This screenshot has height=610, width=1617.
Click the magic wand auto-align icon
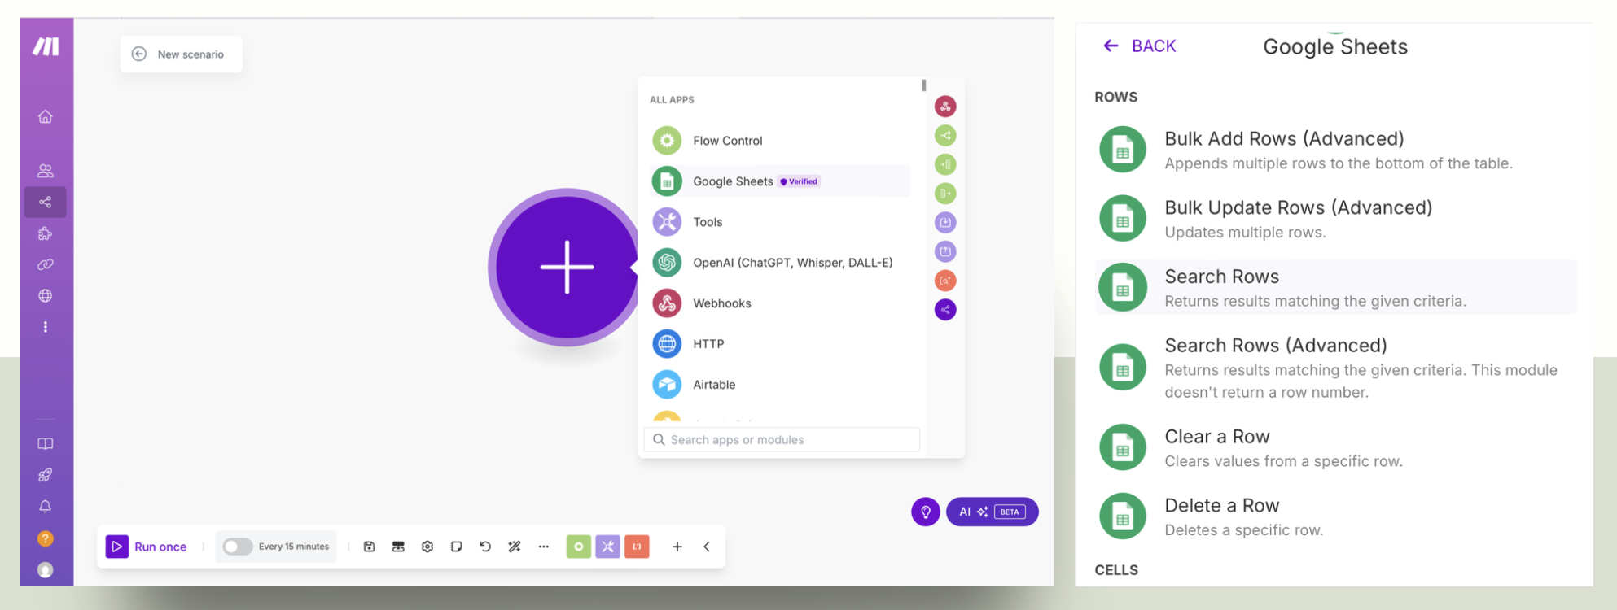[x=515, y=547]
